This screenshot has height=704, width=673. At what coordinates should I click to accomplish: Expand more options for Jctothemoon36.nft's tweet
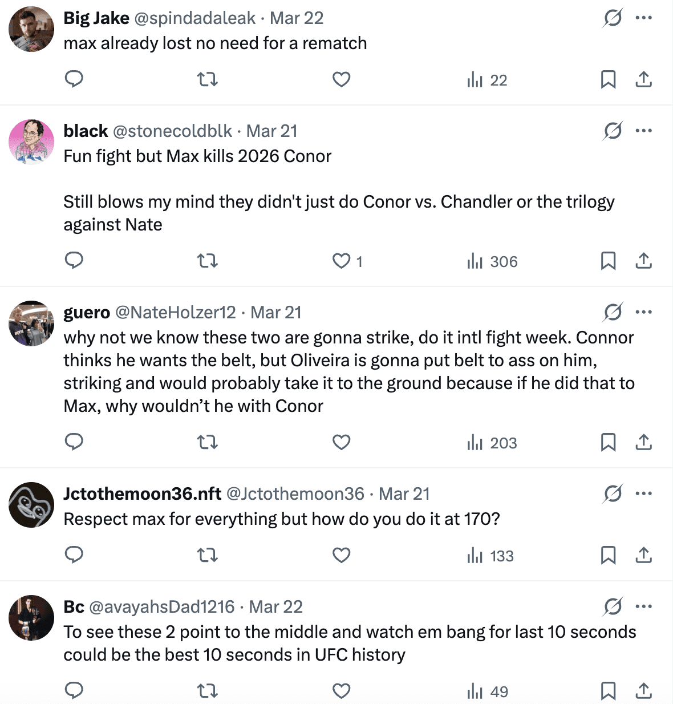(x=643, y=493)
